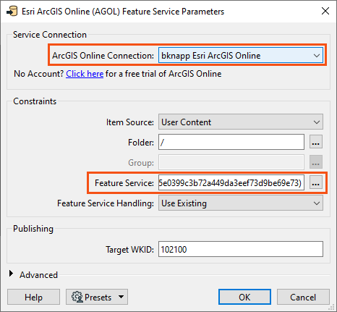The width and height of the screenshot is (337, 312).
Task: Click the disabled Group browse ellipsis button
Action: [316, 162]
